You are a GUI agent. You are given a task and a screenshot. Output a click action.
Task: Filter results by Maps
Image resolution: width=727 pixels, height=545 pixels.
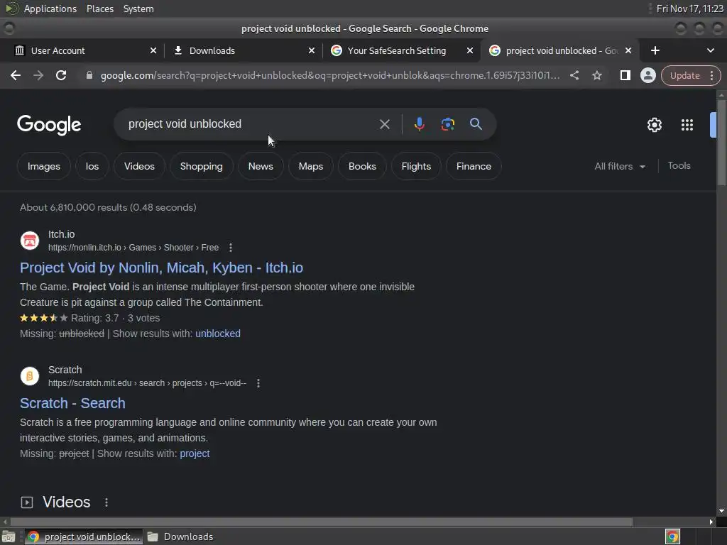(311, 166)
